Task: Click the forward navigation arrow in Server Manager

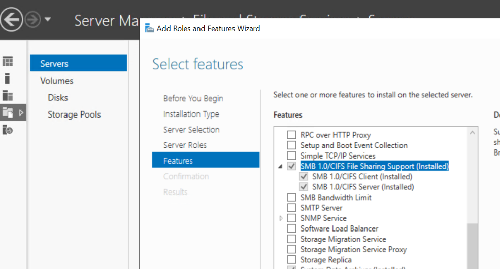Action: point(33,20)
